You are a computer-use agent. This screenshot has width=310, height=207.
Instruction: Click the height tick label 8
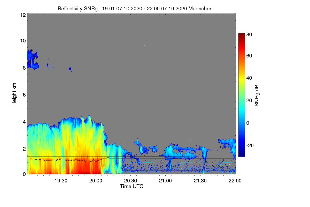coord(24,68)
